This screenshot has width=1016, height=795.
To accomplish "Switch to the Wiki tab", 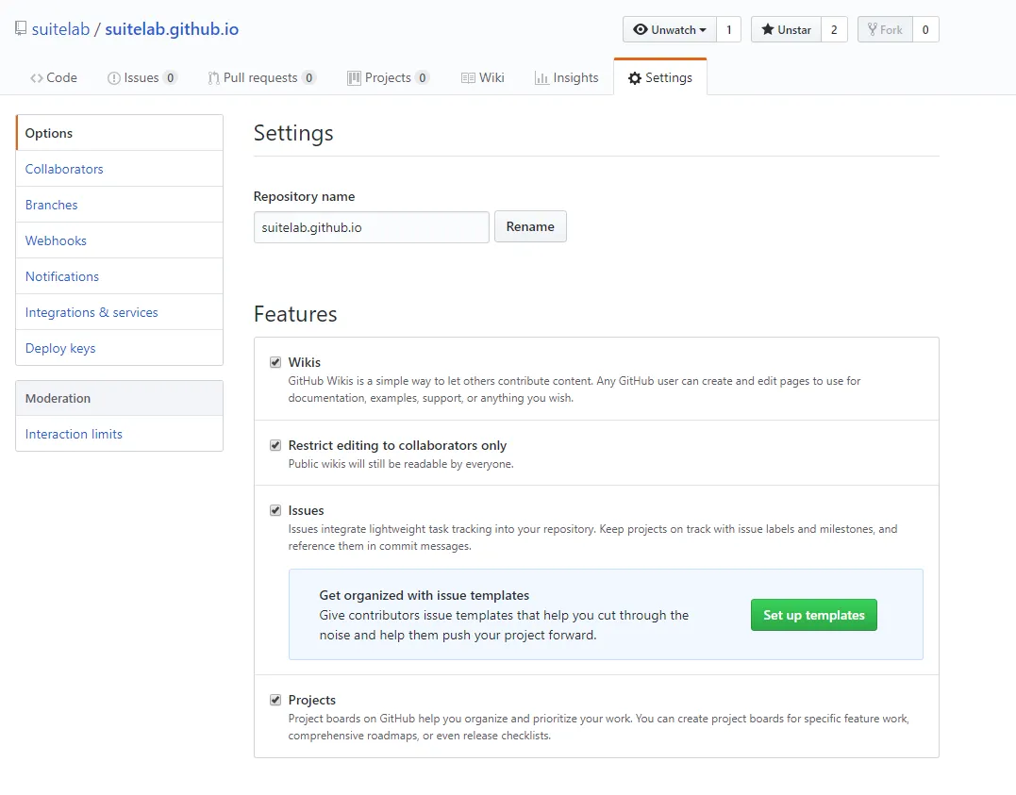I will pos(482,78).
